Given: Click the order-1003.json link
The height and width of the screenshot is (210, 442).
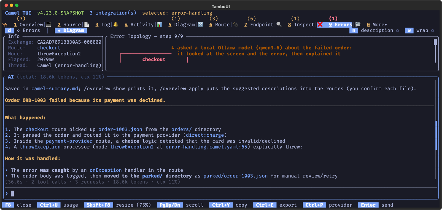Looking at the screenshot, I should [120, 129].
